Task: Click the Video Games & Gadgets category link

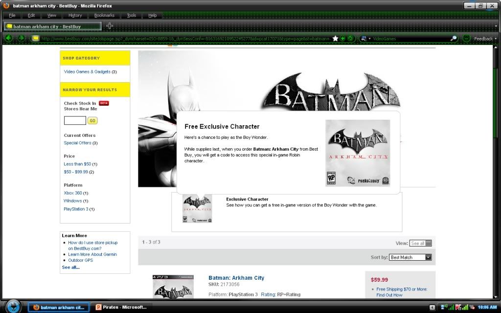Action: pyautogui.click(x=87, y=72)
